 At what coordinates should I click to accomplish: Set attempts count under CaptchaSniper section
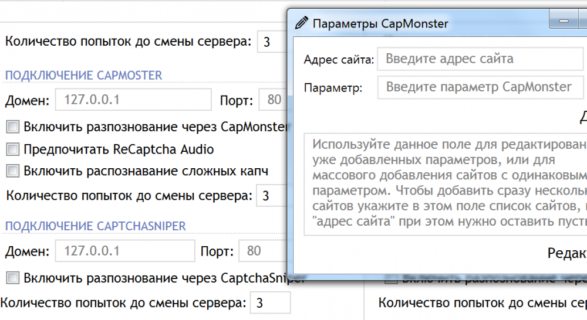point(270,302)
